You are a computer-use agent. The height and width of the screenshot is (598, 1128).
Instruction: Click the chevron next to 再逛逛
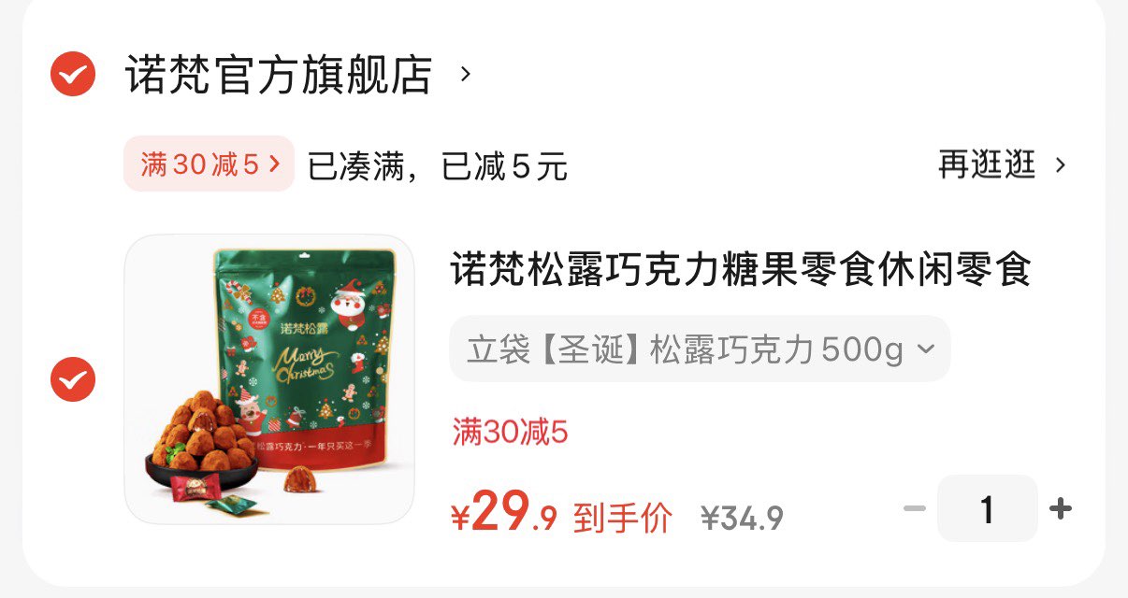[x=1060, y=165]
